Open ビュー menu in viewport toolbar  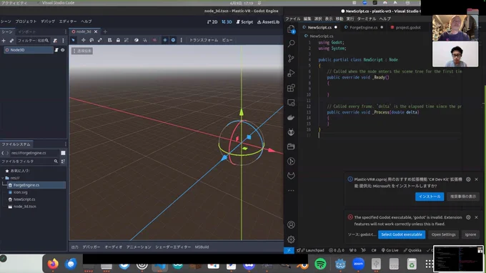pos(227,40)
